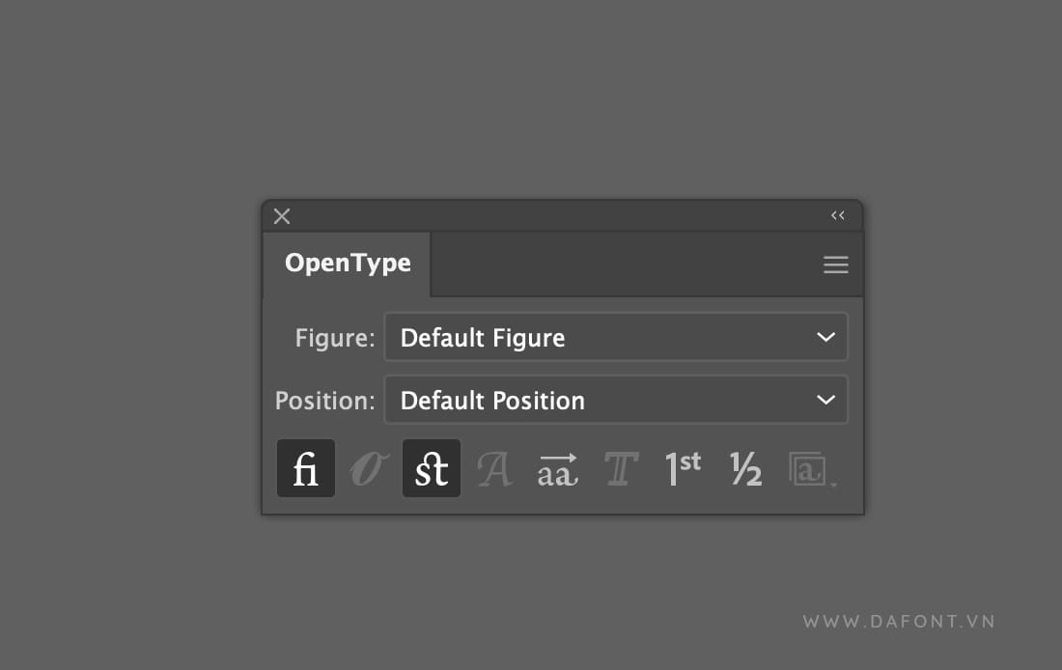Collapse the panel using the double-chevron button
The width and height of the screenshot is (1062, 670).
pyautogui.click(x=837, y=215)
